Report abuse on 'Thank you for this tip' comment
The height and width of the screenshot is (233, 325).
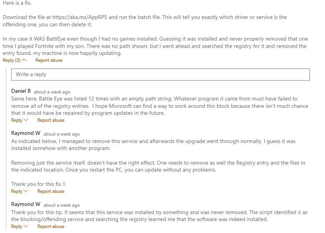51,226
